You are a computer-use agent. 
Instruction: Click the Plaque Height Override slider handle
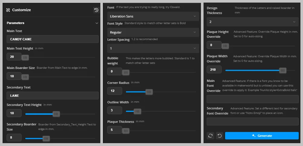[225, 46]
